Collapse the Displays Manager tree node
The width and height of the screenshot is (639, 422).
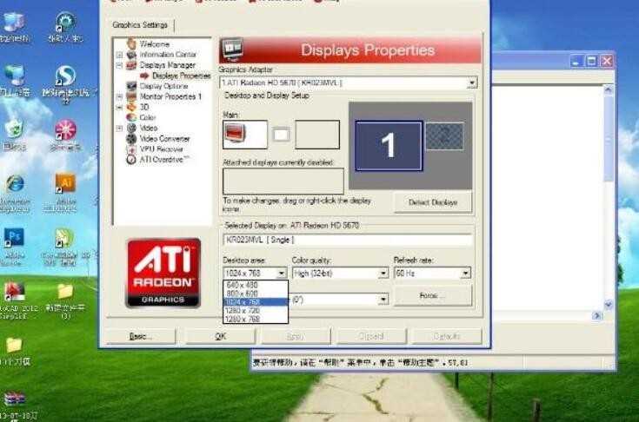pyautogui.click(x=119, y=65)
